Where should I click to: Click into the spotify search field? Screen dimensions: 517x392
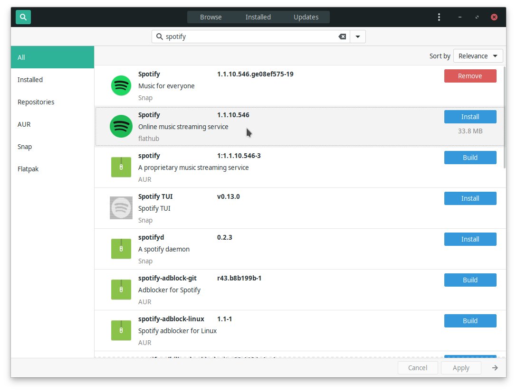[250, 37]
